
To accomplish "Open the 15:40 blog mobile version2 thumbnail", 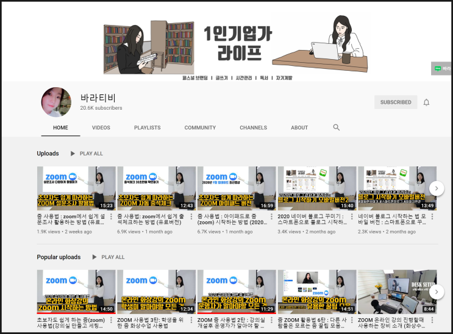I will tap(317, 188).
